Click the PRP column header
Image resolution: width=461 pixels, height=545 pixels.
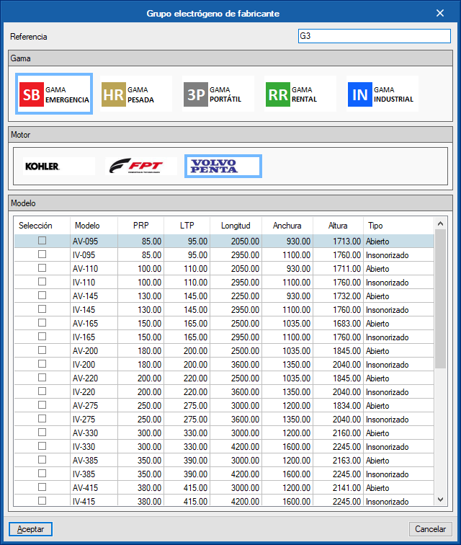pos(140,226)
